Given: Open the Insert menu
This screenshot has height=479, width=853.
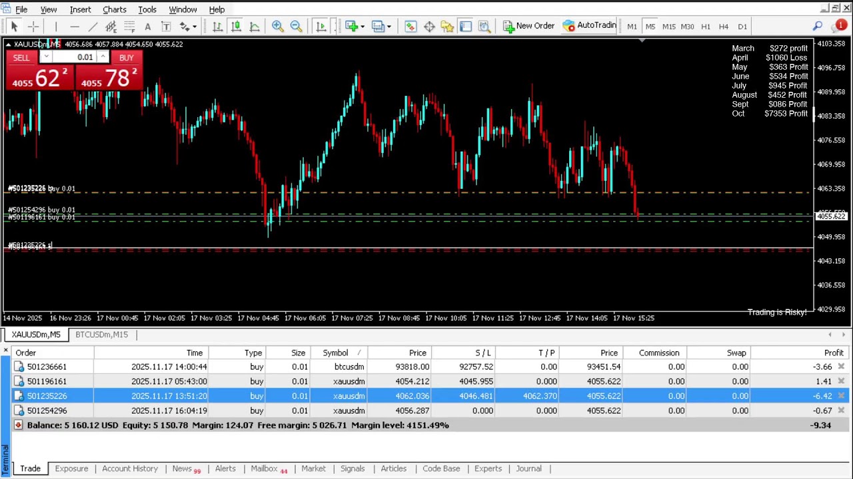Looking at the screenshot, I should coord(80,10).
